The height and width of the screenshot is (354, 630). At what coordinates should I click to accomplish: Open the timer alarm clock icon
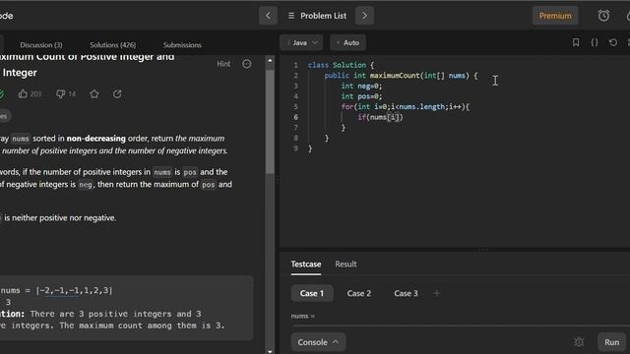click(603, 16)
